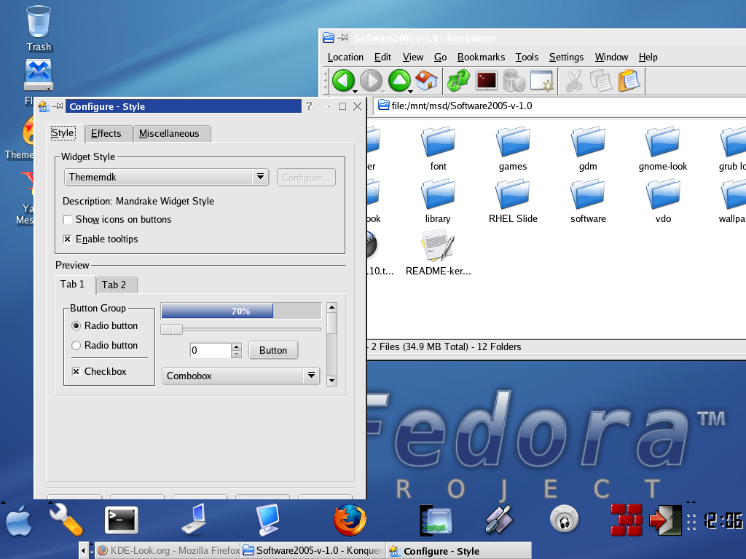
Task: Open the gdm folder
Action: click(x=588, y=148)
